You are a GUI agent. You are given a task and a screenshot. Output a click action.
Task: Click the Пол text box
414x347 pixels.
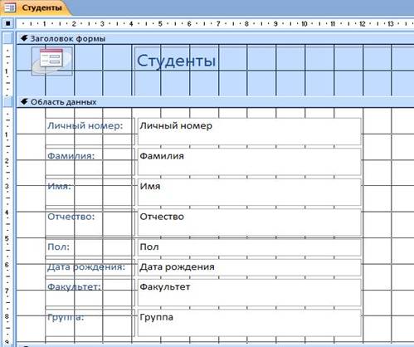(x=249, y=247)
